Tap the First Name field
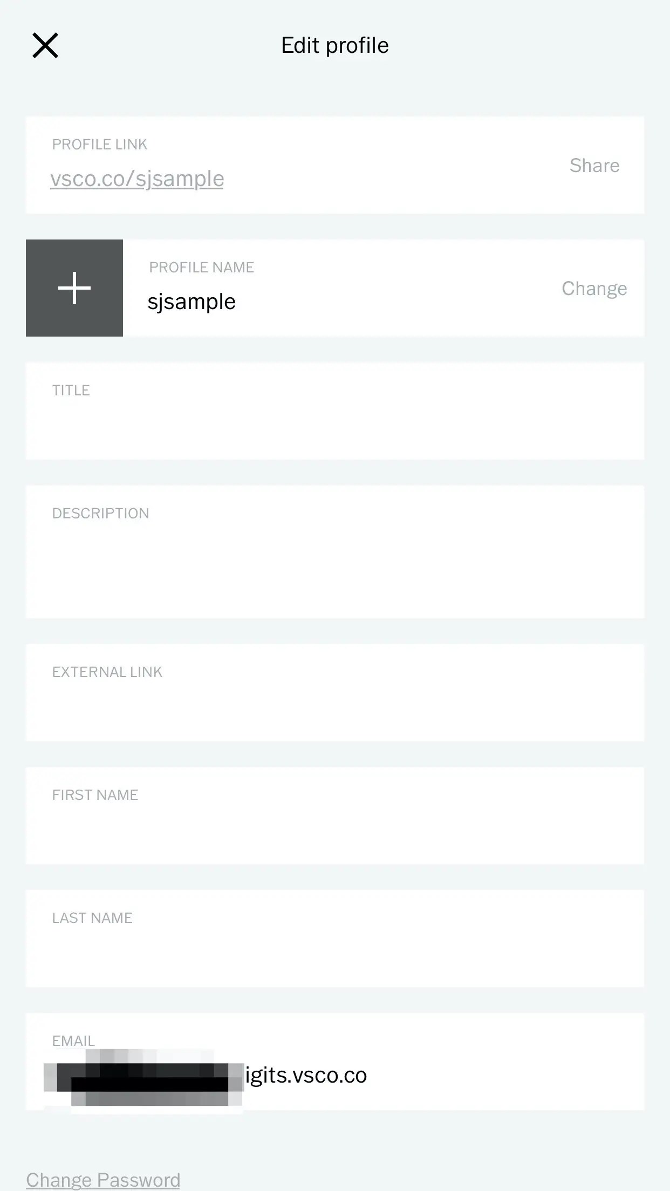 [x=335, y=816]
